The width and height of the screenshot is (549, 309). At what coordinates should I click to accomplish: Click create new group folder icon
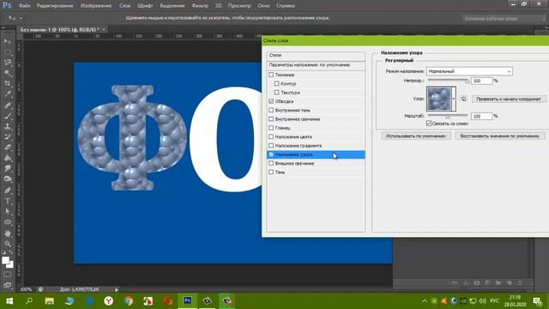tap(498, 282)
